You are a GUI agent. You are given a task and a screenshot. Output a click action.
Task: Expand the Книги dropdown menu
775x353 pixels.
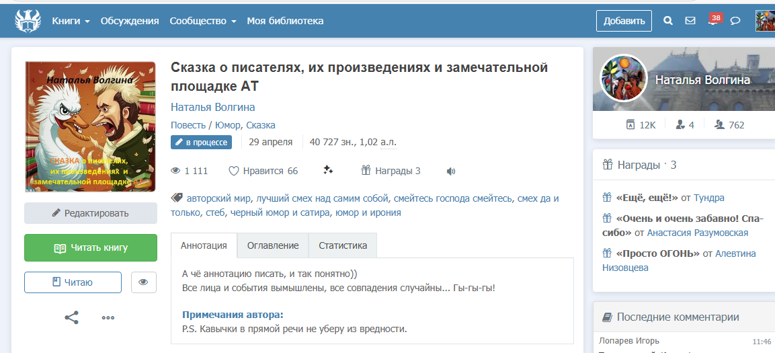71,21
